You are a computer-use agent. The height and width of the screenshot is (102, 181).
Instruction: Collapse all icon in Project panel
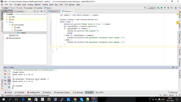(x=38, y=11)
